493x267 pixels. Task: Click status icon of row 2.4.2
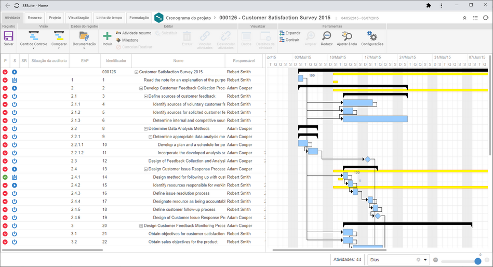(14, 185)
